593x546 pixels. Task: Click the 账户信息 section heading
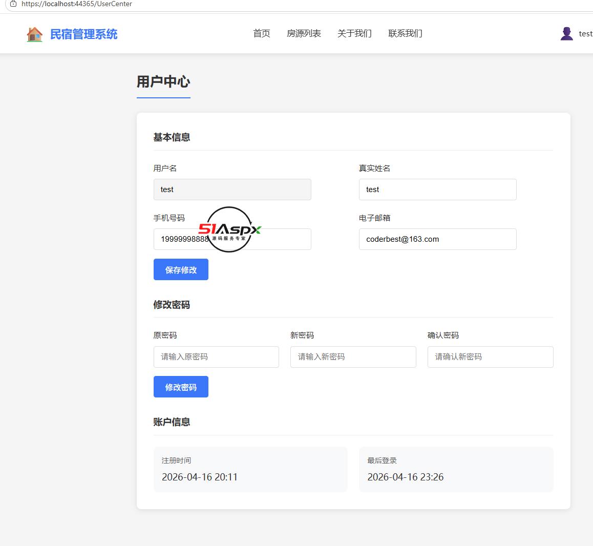tap(172, 422)
